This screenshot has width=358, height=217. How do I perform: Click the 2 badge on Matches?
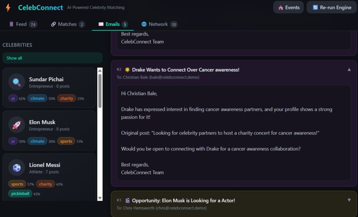tap(82, 24)
